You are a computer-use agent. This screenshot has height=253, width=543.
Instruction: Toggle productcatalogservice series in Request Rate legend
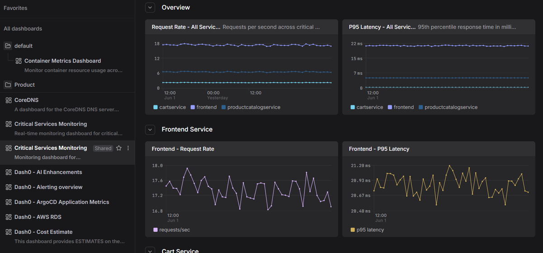point(251,107)
